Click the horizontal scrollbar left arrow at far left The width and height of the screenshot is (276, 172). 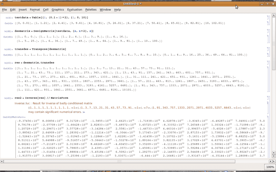point(2,161)
